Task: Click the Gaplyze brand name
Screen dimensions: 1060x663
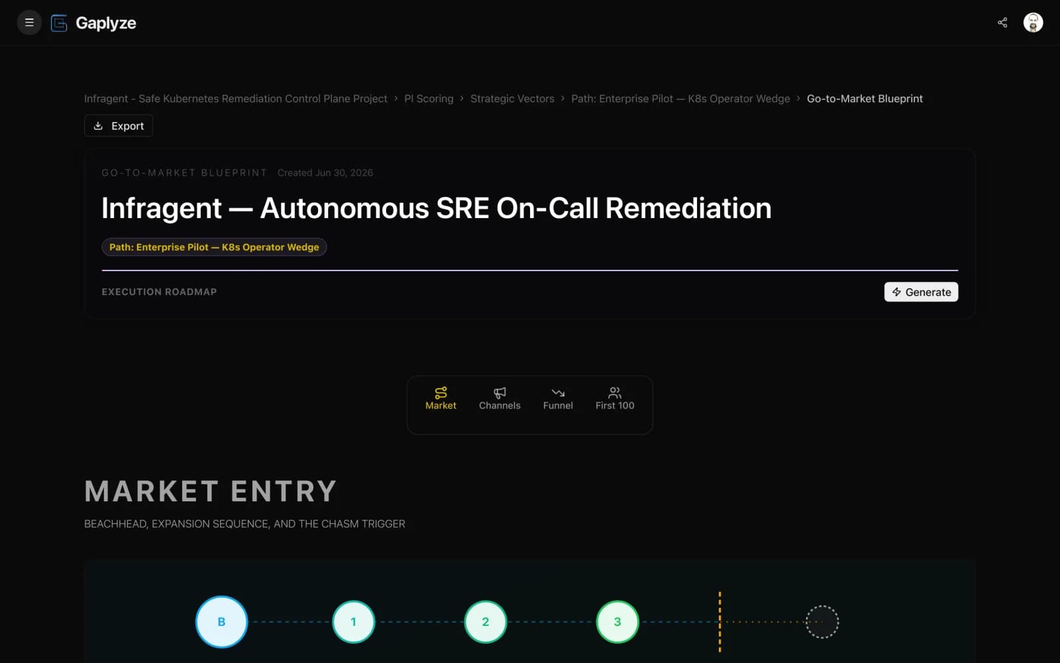Action: (106, 23)
